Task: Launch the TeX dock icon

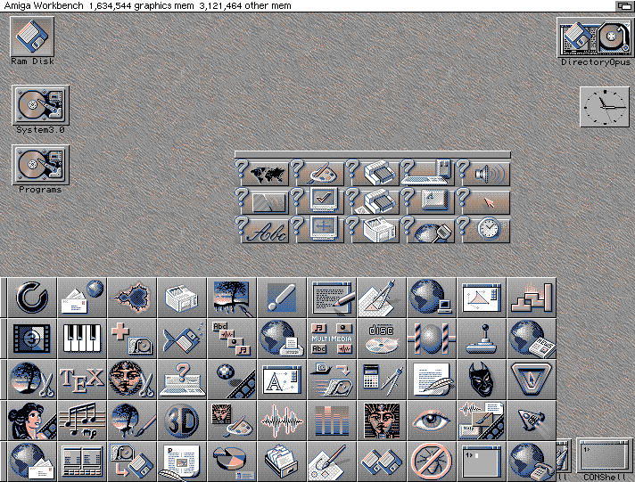Action: [82, 380]
